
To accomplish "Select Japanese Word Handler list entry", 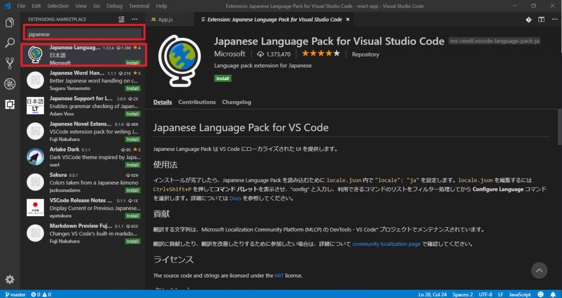I will tap(83, 80).
